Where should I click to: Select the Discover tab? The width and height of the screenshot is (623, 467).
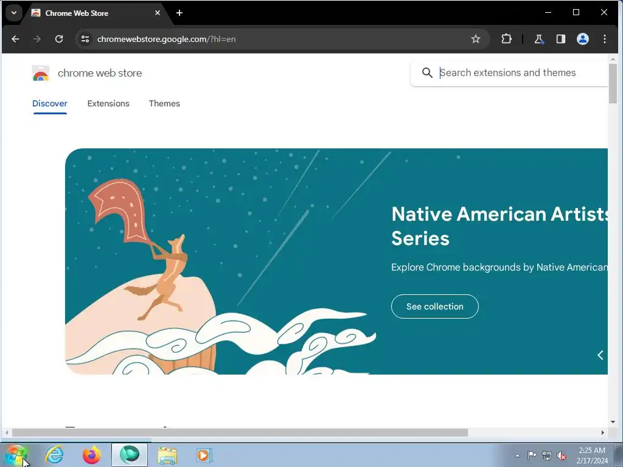[50, 103]
